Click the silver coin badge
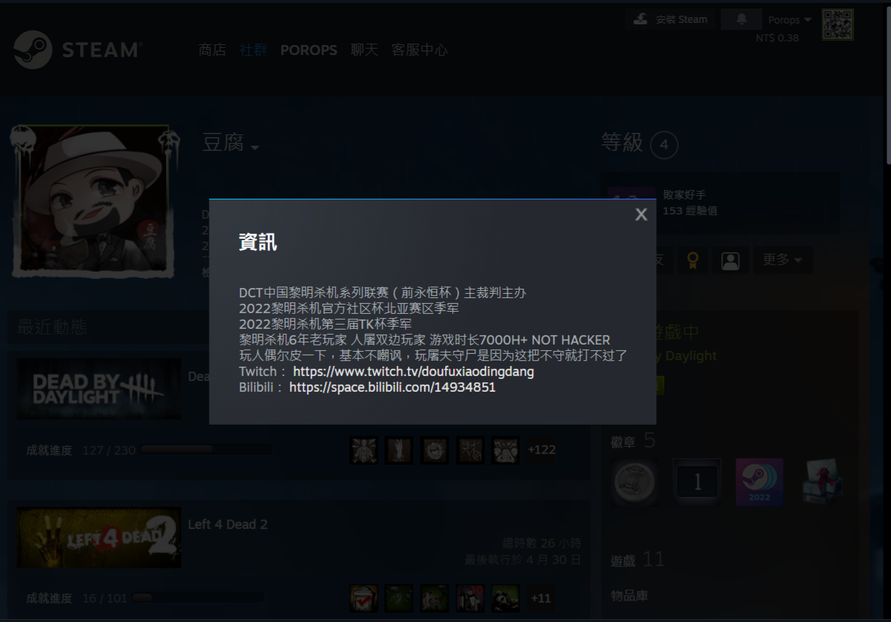The height and width of the screenshot is (622, 891). tap(635, 482)
